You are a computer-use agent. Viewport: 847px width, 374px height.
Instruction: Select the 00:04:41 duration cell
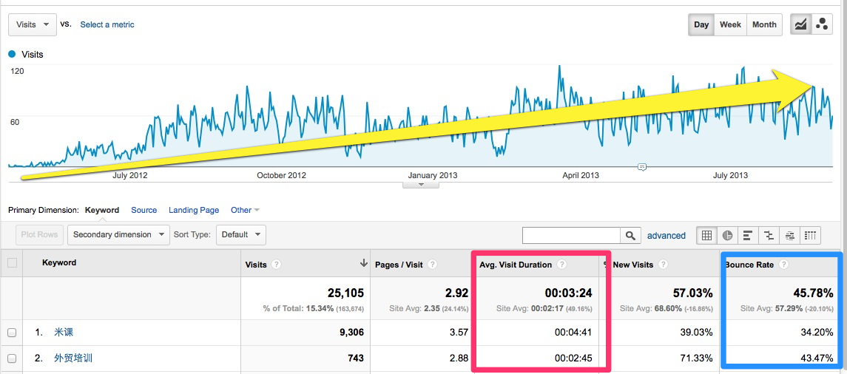click(x=573, y=333)
